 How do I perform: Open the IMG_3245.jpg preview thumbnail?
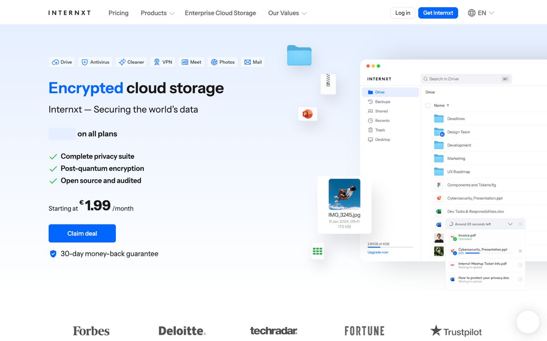tap(345, 194)
